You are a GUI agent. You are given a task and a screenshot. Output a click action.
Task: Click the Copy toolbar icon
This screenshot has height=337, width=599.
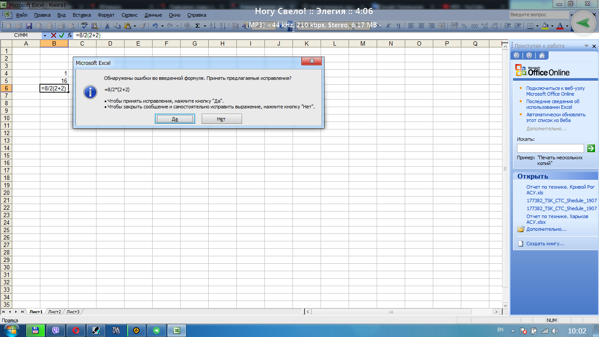tap(118, 26)
